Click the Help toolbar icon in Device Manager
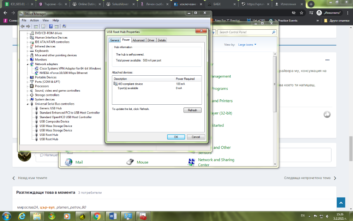The width and height of the screenshot is (353, 221). 51,27
